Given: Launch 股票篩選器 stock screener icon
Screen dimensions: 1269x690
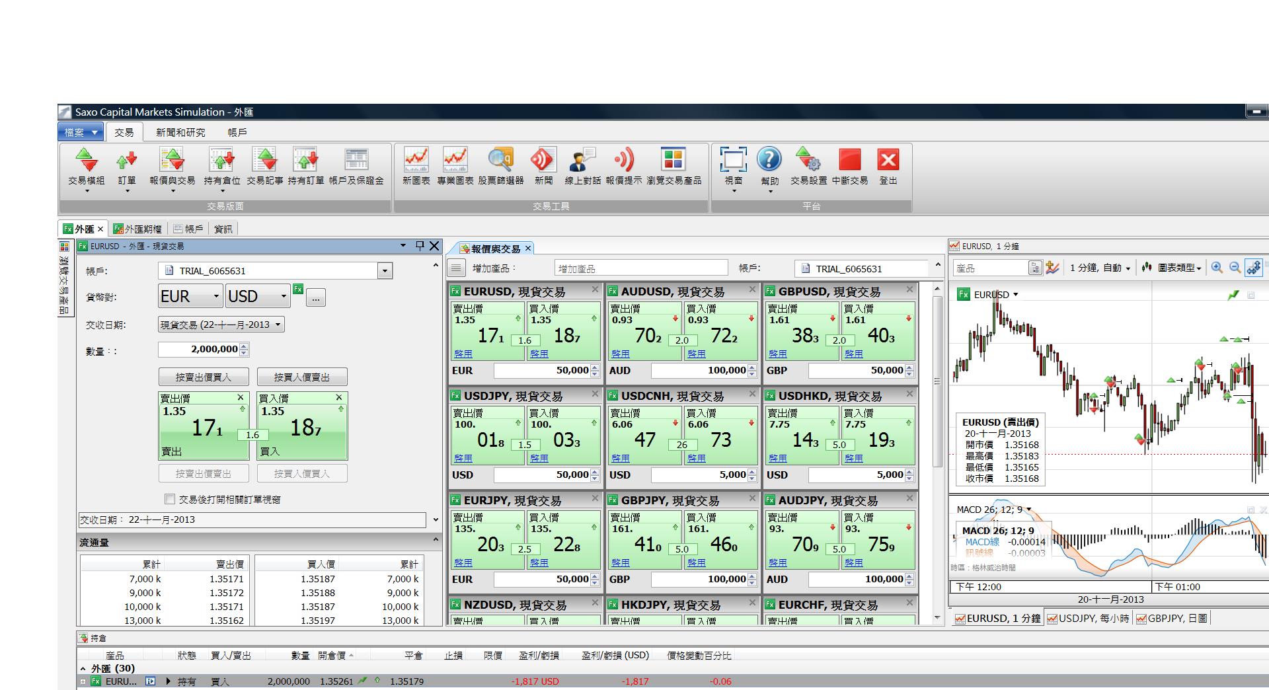Looking at the screenshot, I should coord(501,167).
